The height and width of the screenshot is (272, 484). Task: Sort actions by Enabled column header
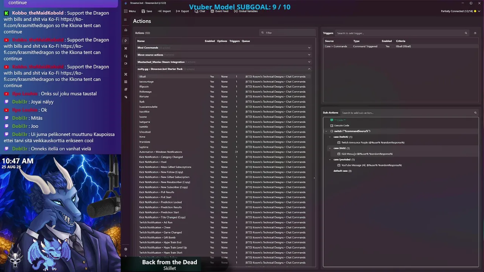click(210, 41)
